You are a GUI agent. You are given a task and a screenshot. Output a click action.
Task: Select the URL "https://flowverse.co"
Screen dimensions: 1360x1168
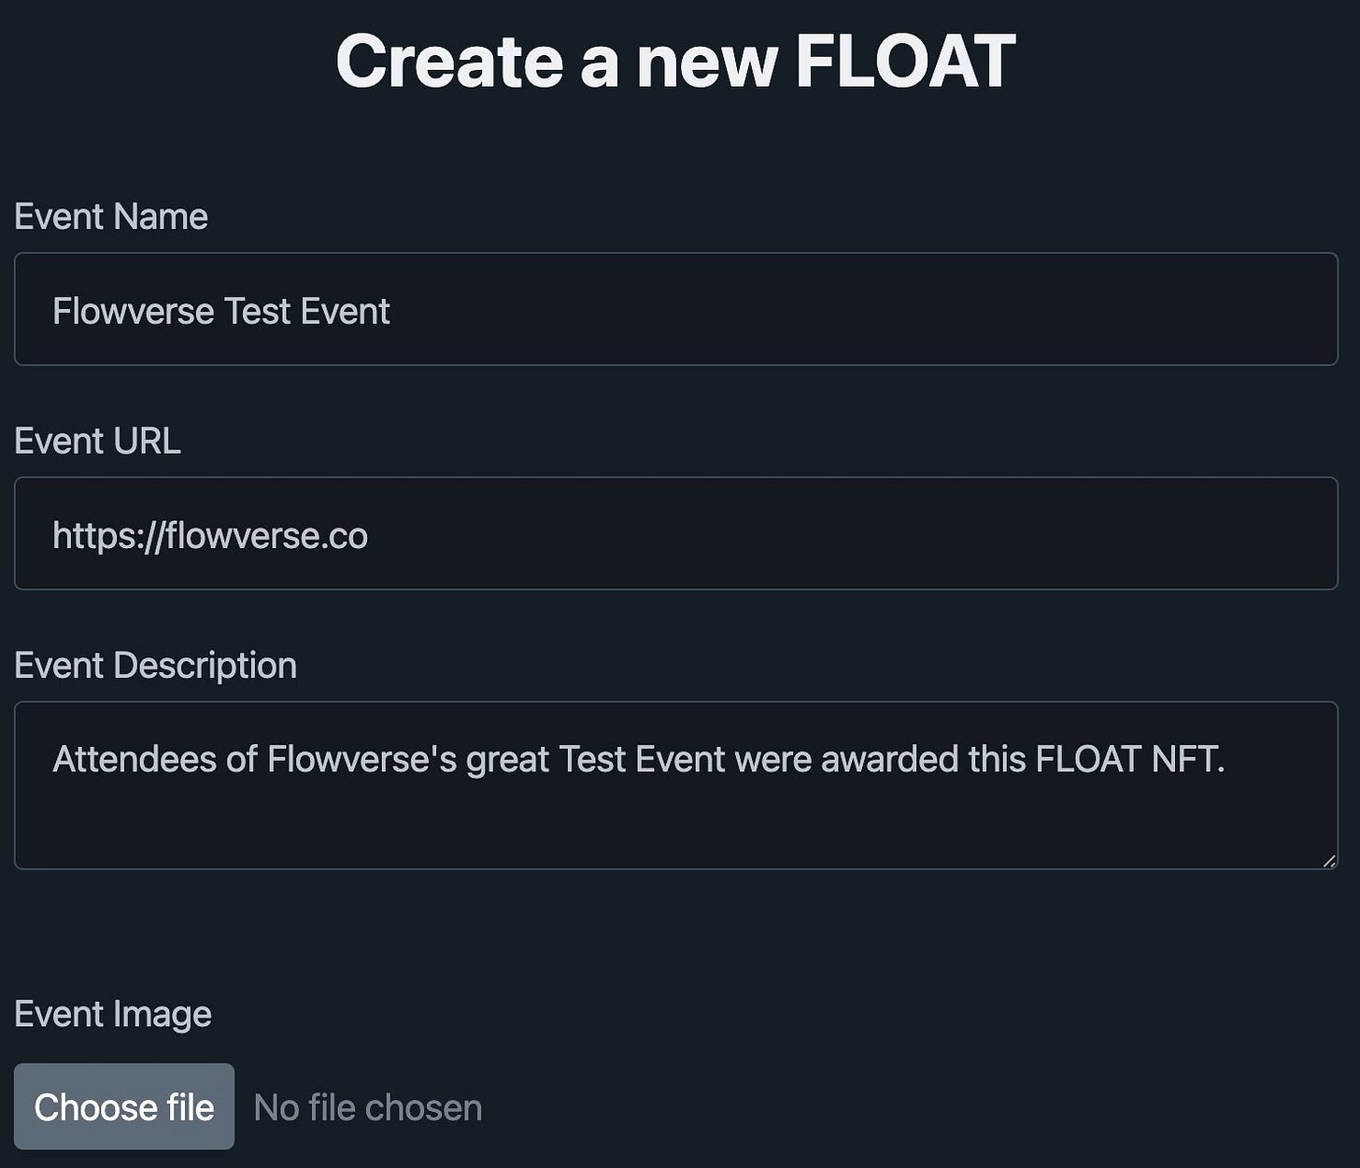point(210,535)
